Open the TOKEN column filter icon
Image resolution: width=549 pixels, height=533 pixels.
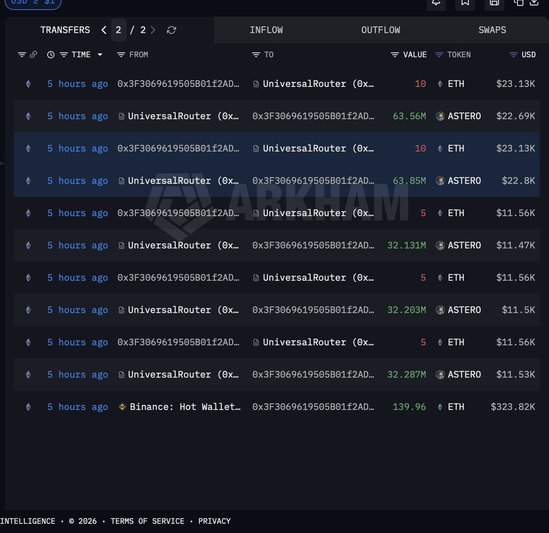pos(439,55)
